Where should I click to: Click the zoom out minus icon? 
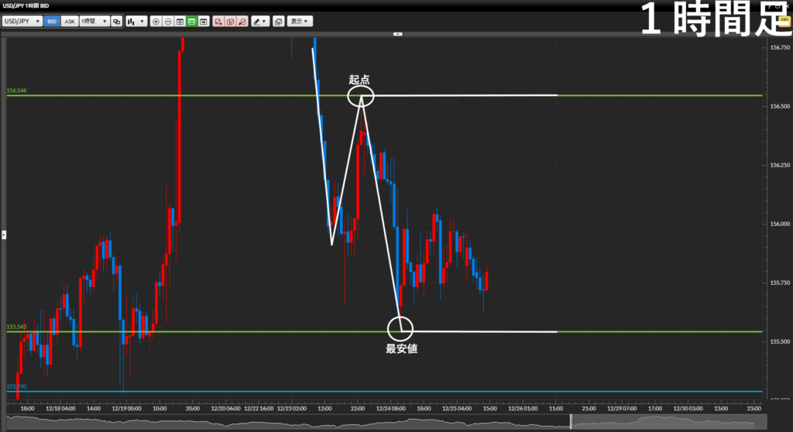168,22
